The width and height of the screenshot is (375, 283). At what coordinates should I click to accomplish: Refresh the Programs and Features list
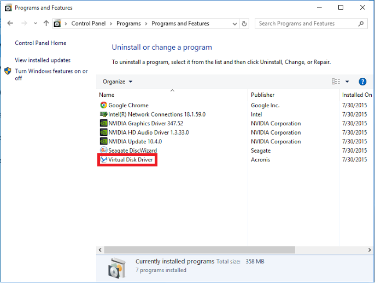[x=244, y=24]
